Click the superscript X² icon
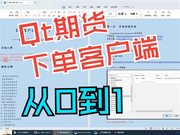 click(x=44, y=16)
